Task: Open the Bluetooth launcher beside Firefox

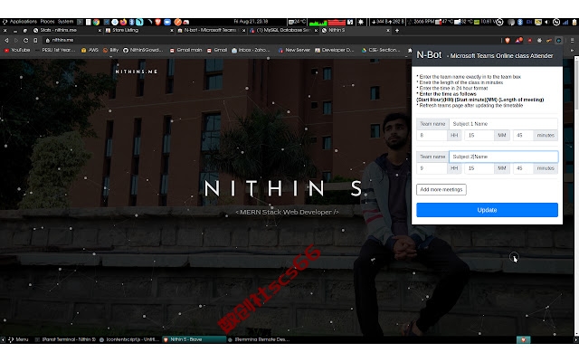Action: pos(131,22)
